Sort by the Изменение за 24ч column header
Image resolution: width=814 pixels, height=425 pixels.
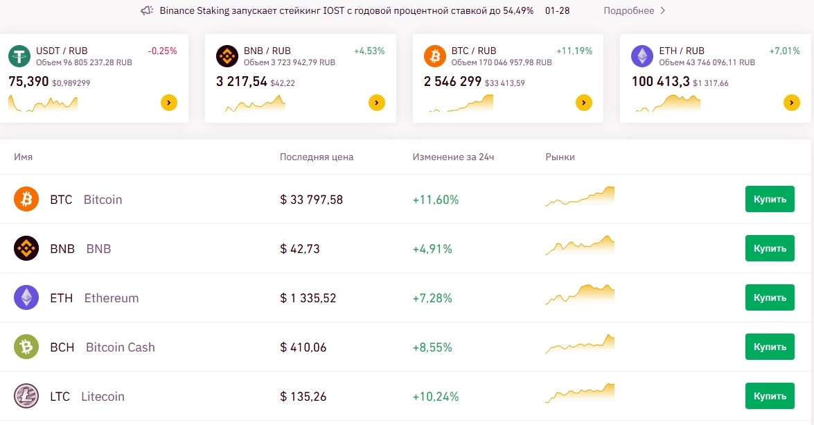pos(453,157)
